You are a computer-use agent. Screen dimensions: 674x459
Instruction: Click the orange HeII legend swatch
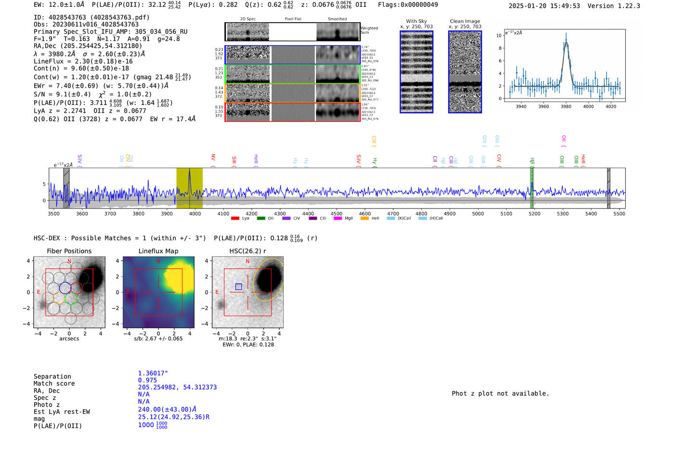[364, 219]
